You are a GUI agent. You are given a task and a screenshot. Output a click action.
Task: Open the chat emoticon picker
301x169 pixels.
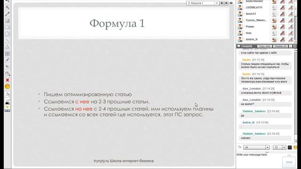[x=295, y=147]
